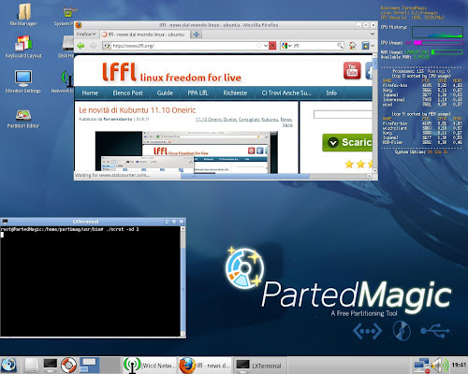468x374 pixels.
Task: Choose search engine via Google dropdown
Action: tap(286, 46)
